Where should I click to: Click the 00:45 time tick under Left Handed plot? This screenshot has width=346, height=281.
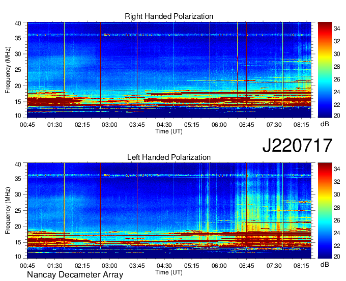27,266
